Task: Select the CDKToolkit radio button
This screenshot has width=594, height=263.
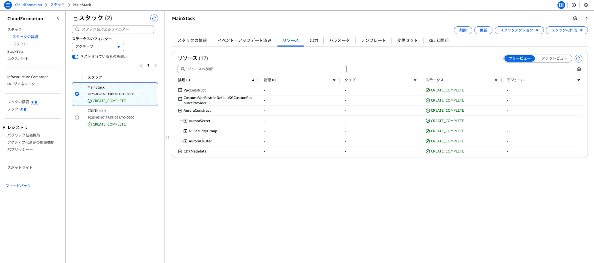Action: 77,118
